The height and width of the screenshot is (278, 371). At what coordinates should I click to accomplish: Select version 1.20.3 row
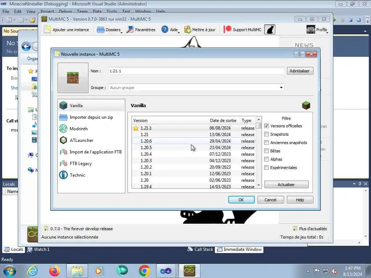pos(194,160)
